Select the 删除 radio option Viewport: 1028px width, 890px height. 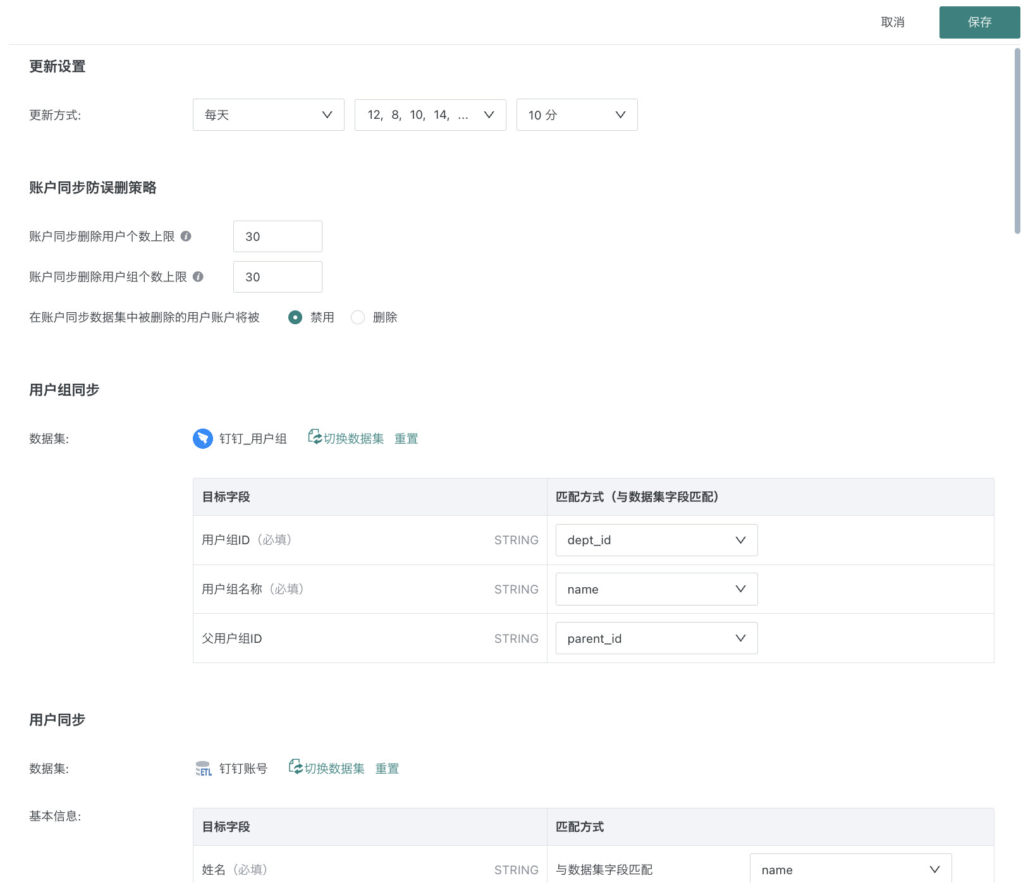coord(358,317)
